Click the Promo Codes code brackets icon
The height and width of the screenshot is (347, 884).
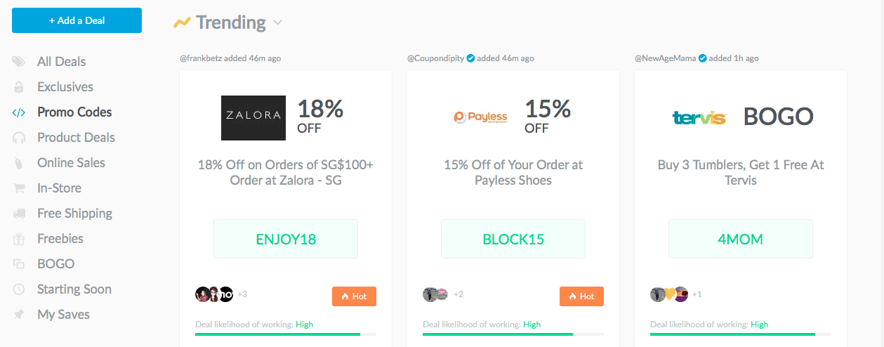coord(19,112)
